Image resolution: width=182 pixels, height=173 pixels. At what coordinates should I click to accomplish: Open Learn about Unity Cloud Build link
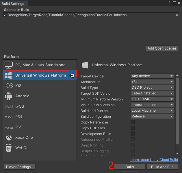[x=154, y=160]
